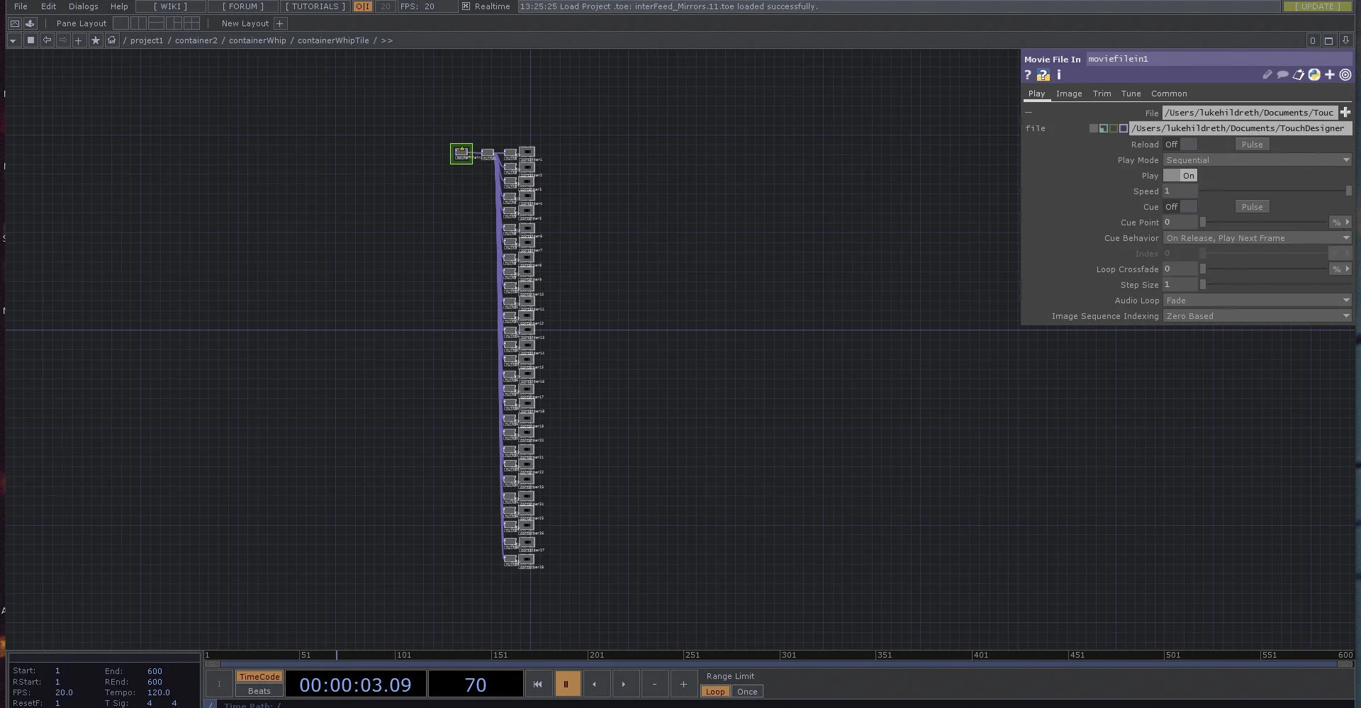Open Play Mode Sequential dropdown

tap(1258, 160)
